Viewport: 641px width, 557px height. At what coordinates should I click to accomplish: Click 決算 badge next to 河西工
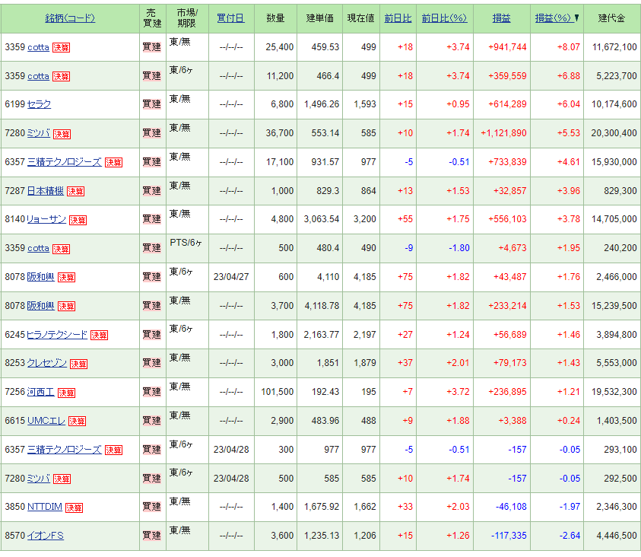click(x=66, y=393)
